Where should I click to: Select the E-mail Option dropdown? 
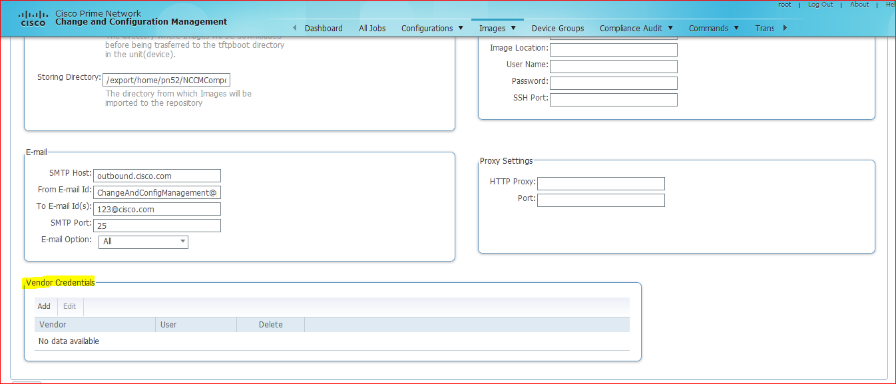click(143, 242)
